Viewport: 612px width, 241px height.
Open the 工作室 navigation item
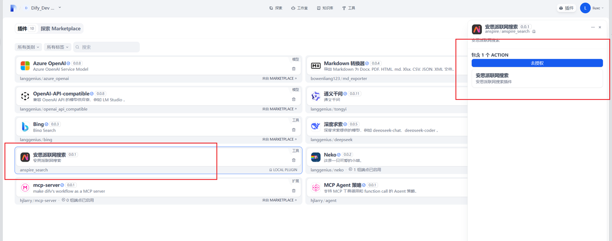[x=300, y=8]
